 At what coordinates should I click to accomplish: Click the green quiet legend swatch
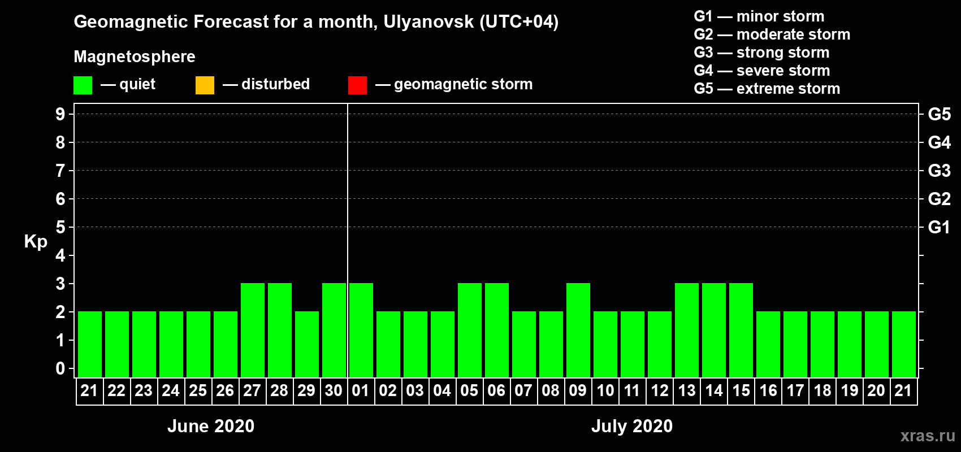tap(83, 85)
